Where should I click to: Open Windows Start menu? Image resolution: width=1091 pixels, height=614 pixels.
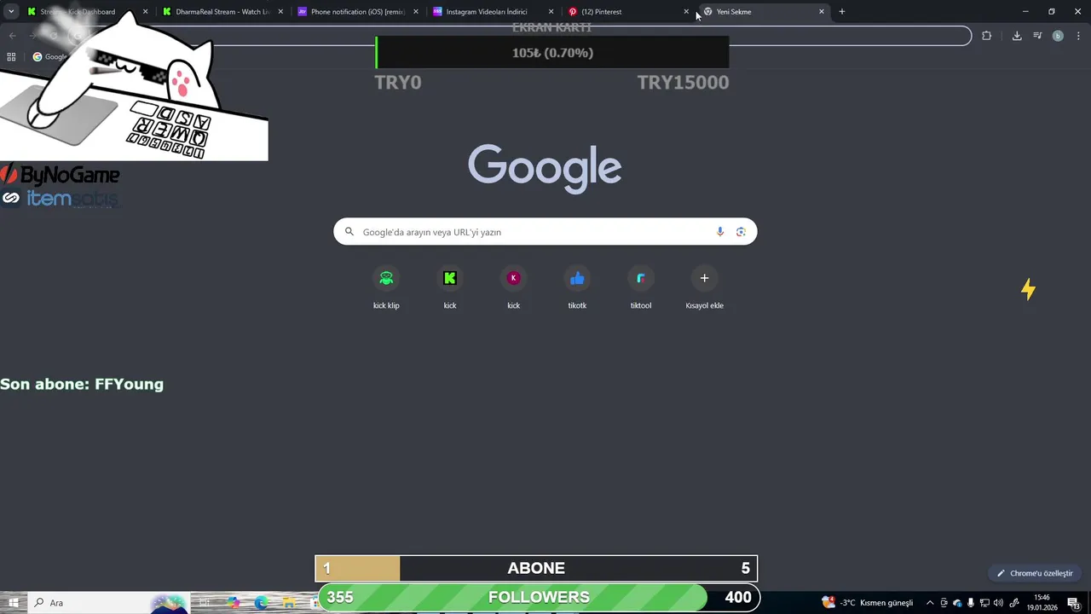tap(13, 603)
